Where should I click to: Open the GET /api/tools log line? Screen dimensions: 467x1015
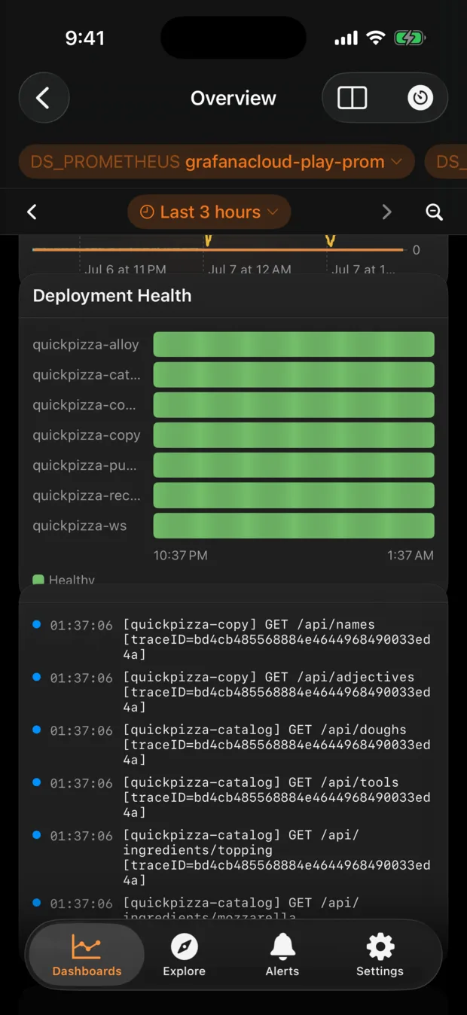pos(233,798)
